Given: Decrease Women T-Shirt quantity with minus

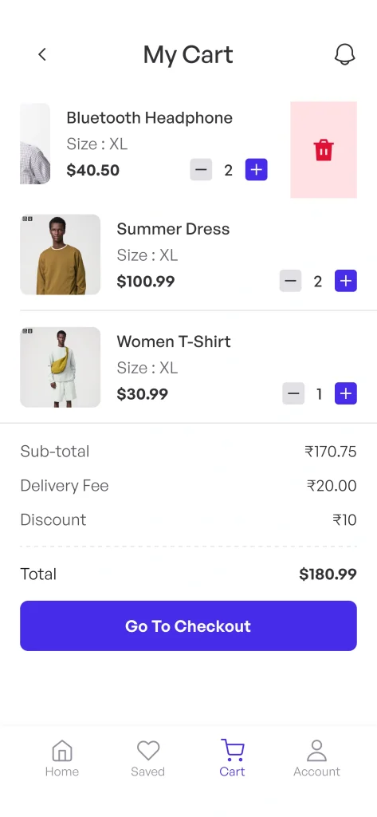Looking at the screenshot, I should (293, 394).
